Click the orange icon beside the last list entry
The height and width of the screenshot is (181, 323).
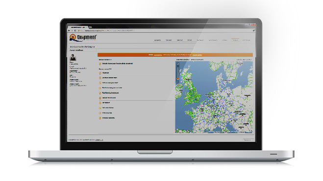point(100,118)
